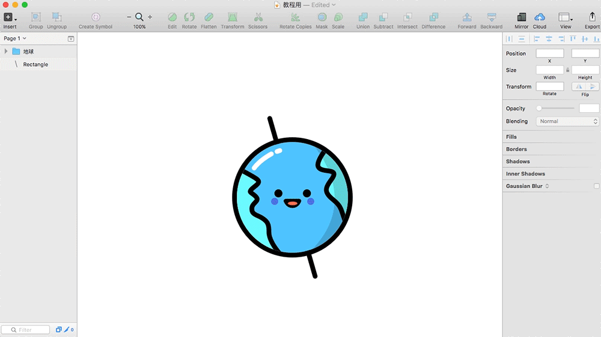
Task: Zoom in with the plus button
Action: (x=150, y=17)
